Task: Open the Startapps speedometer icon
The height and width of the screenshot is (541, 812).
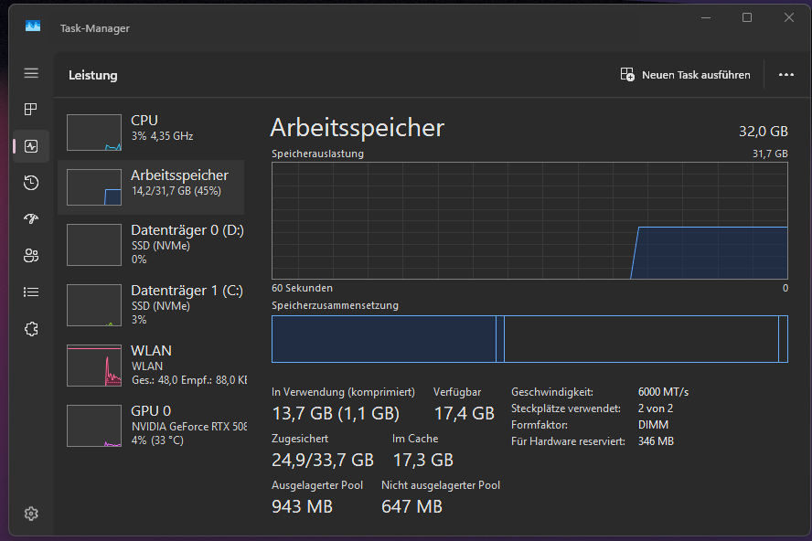Action: coord(31,219)
